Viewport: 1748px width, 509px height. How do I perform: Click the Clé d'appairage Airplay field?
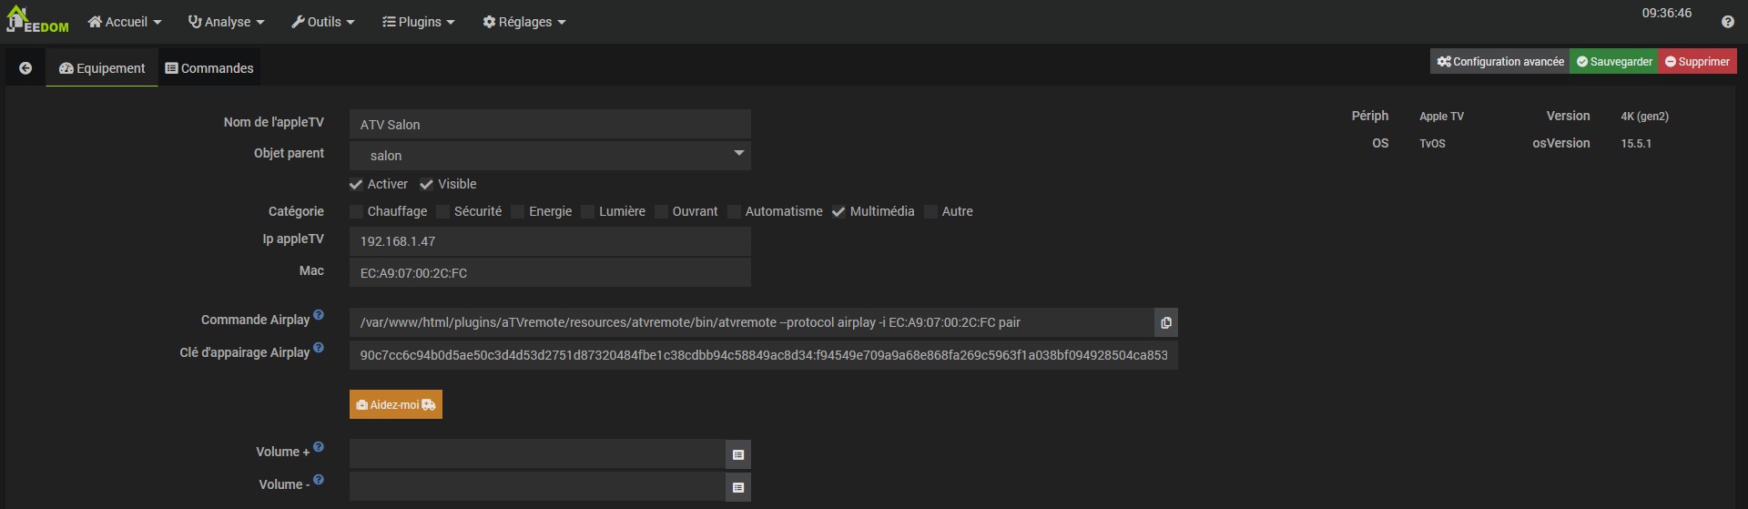[x=764, y=355]
